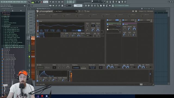Viewport: 174px width, 98px height.
Task: Click the save floppy icon in top toolbar
Action: click(x=119, y=2)
